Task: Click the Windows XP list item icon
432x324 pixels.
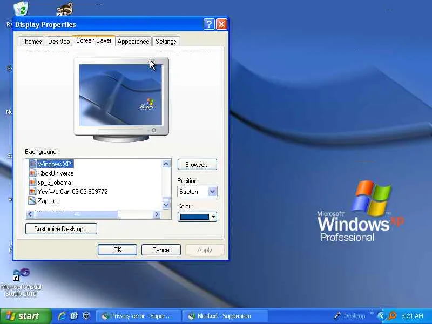Action: pos(32,164)
